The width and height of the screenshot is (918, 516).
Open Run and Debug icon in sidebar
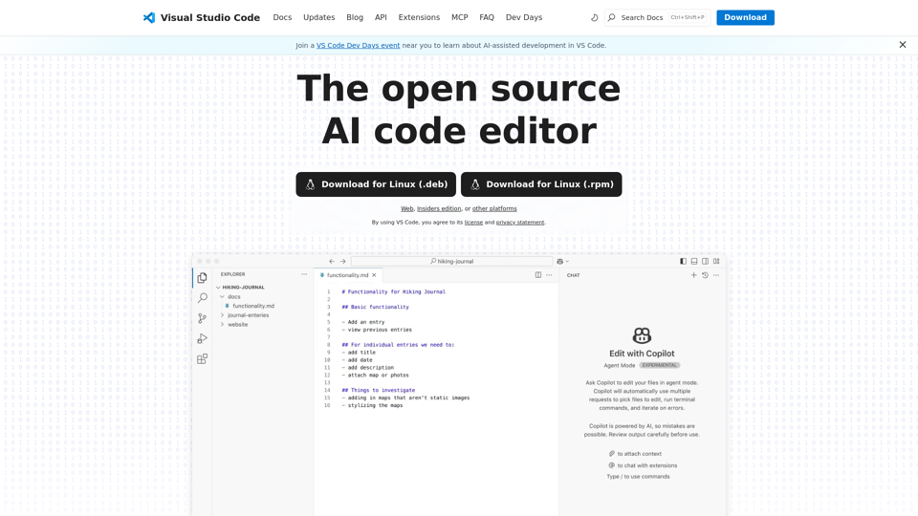pyautogui.click(x=202, y=338)
